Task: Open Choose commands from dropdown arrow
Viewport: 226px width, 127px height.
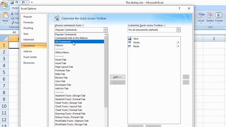Action: point(106,30)
